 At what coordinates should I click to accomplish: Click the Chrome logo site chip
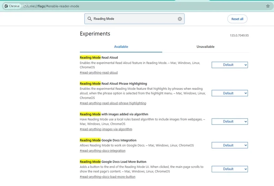[12, 6]
